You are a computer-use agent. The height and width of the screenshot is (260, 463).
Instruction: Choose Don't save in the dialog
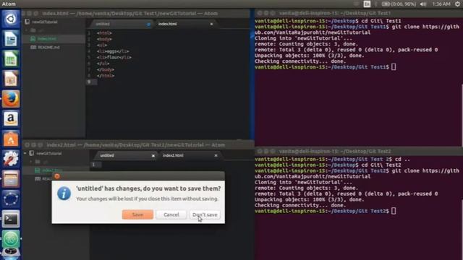click(205, 214)
